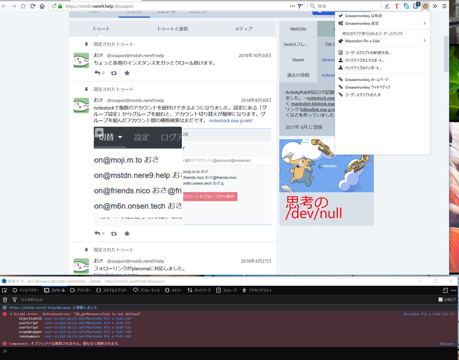Screen dimensions: 459x360
Task: Click the blue overlapping-windows extension icon
Action: (x=406, y=6)
